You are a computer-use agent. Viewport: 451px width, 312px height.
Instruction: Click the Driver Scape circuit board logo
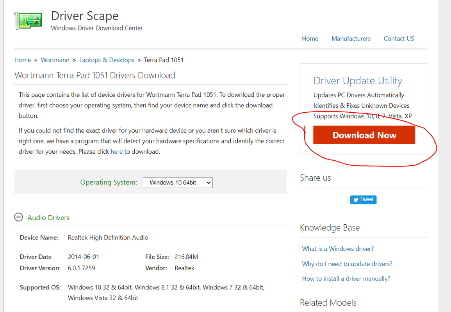point(28,20)
